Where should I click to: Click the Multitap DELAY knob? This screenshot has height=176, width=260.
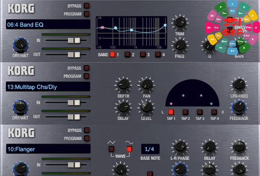coord(123,108)
